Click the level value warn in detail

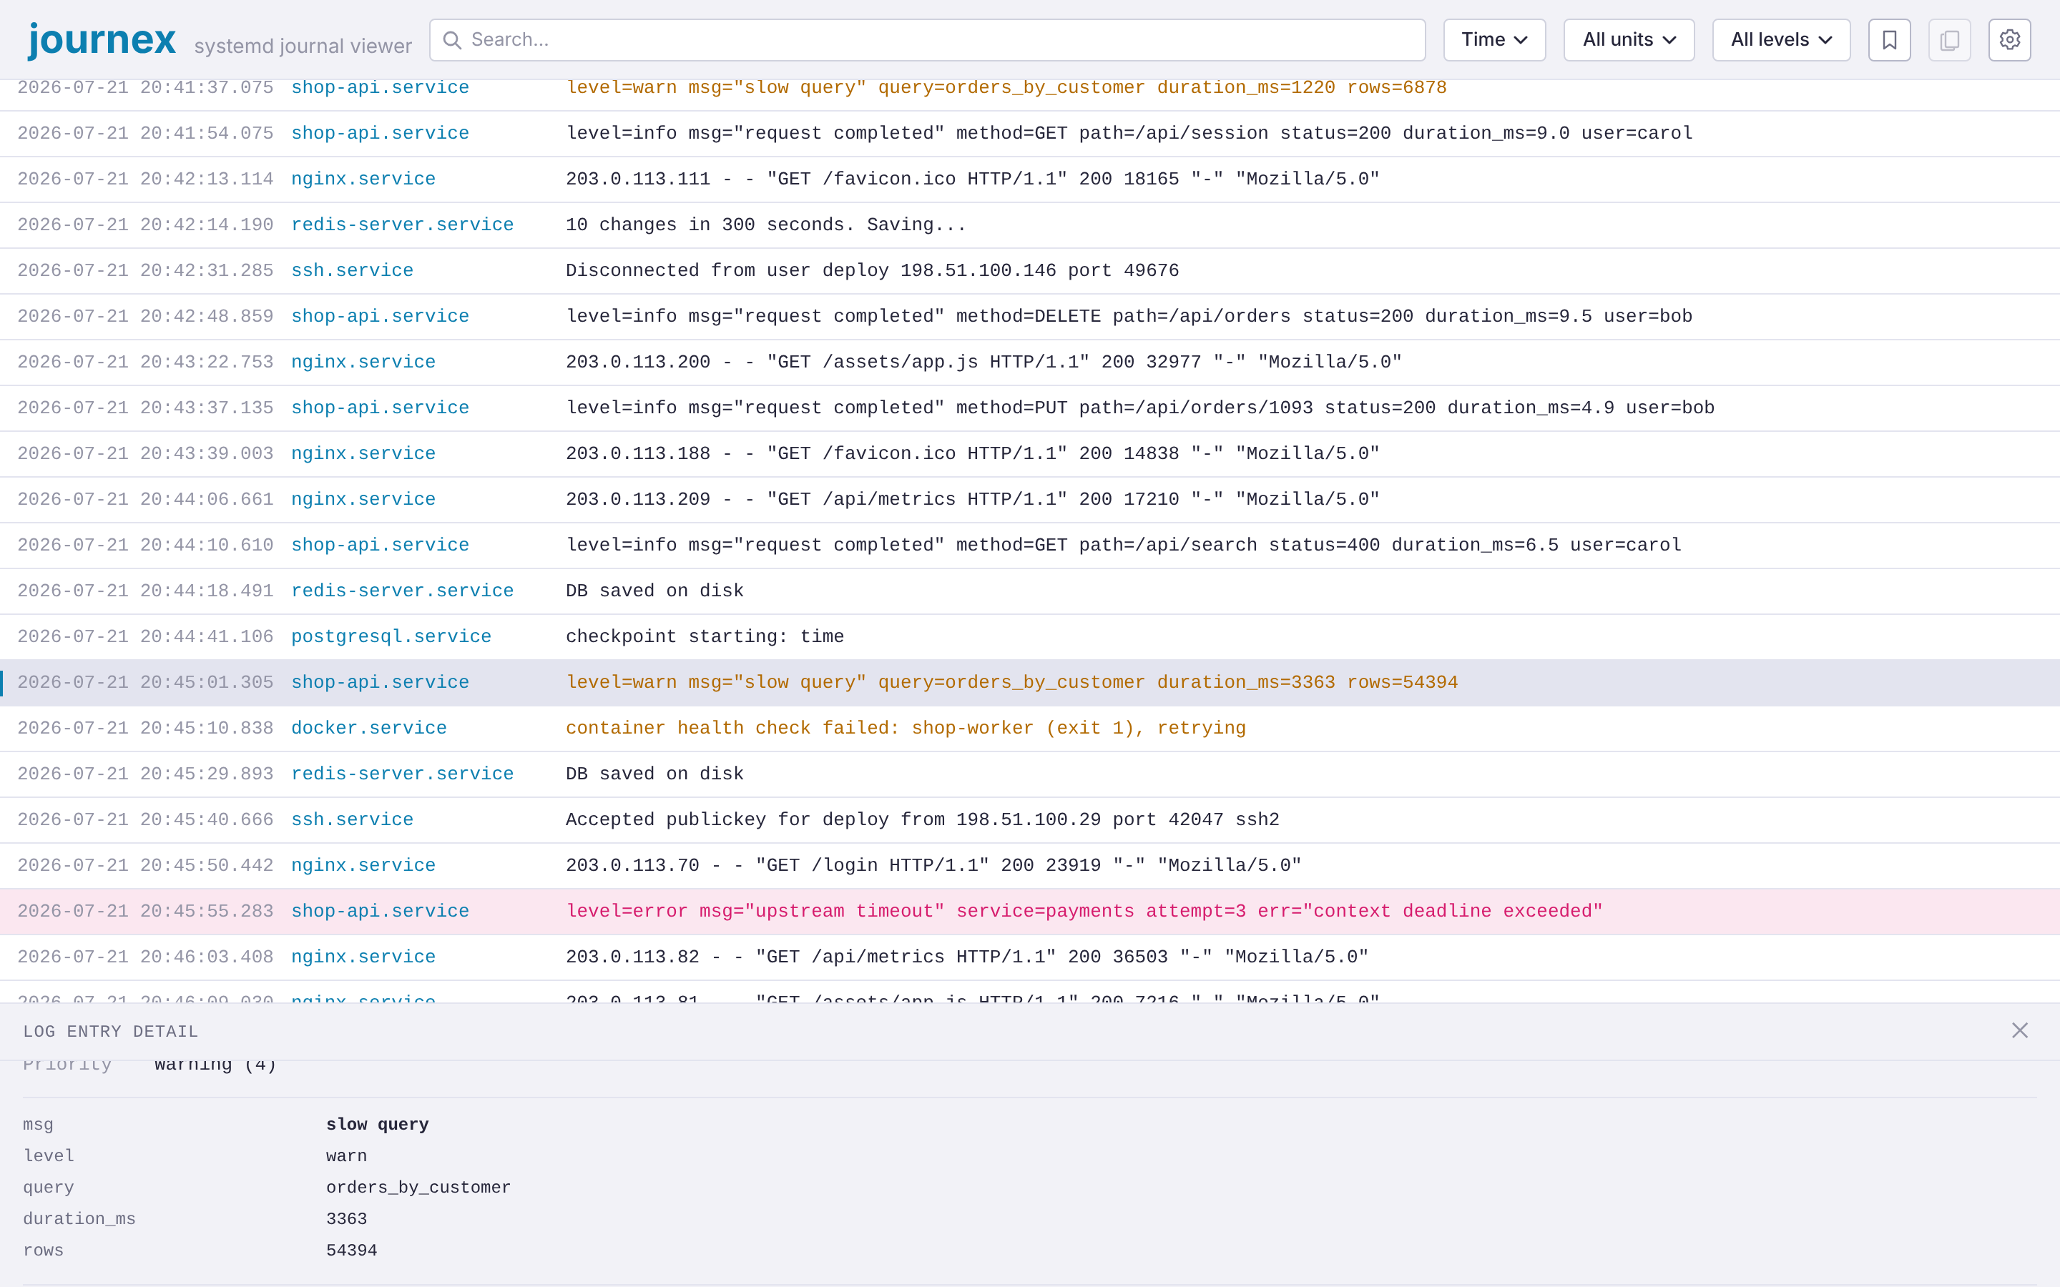pyautogui.click(x=346, y=1156)
